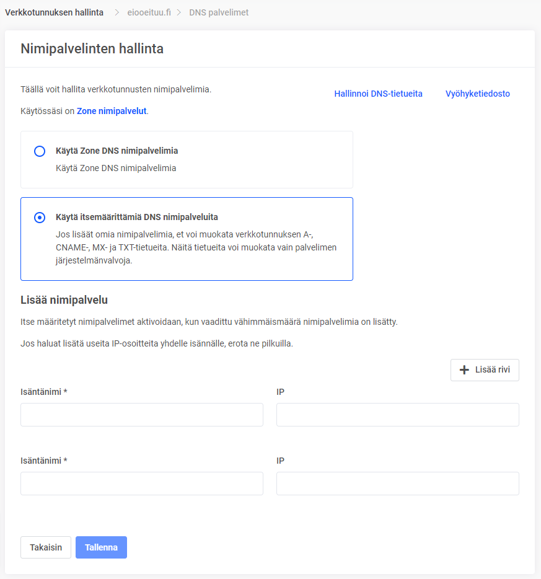Click the plus icon on Lisää rivi
The height and width of the screenshot is (579, 541).
tap(464, 370)
